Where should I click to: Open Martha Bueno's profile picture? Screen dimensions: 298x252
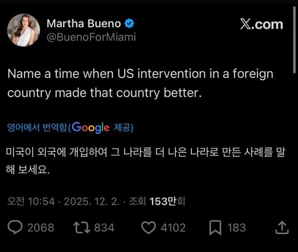click(23, 30)
